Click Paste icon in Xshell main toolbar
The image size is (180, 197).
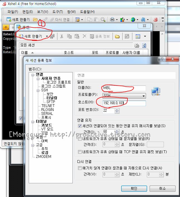pyautogui.click(x=96, y=20)
